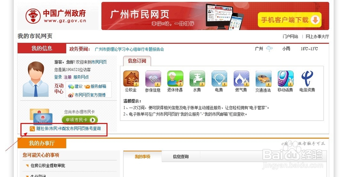Click the 18℃~13℃ temperature text

pyautogui.click(x=309, y=49)
